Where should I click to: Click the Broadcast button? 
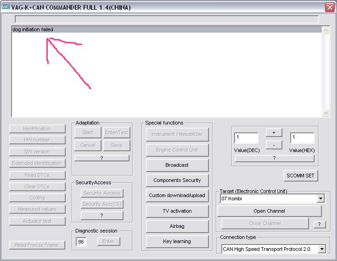point(177,165)
